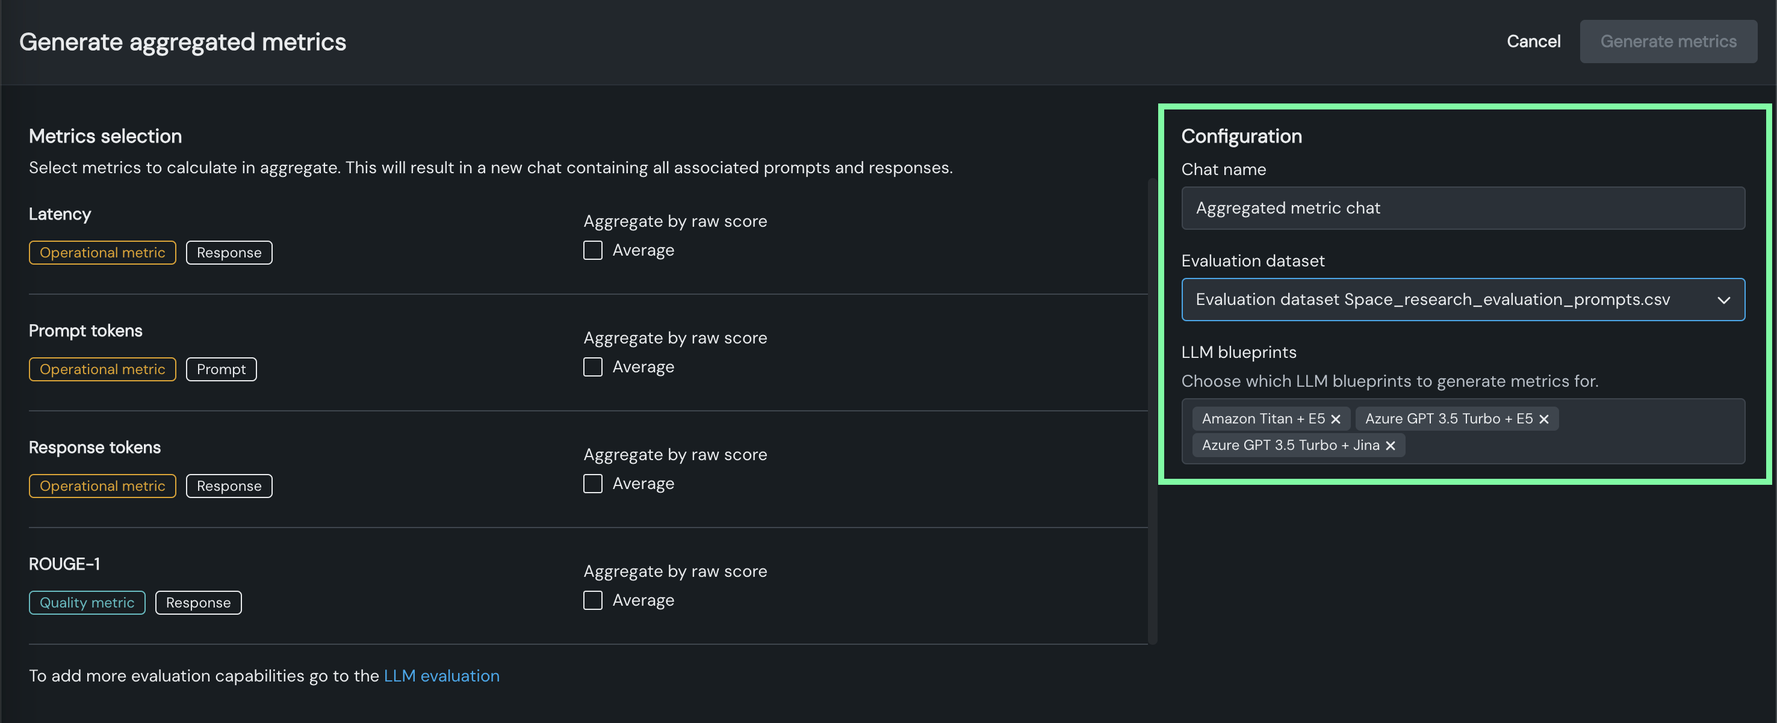Click Response tag under Response tokens
This screenshot has height=723, width=1777.
[x=229, y=487]
